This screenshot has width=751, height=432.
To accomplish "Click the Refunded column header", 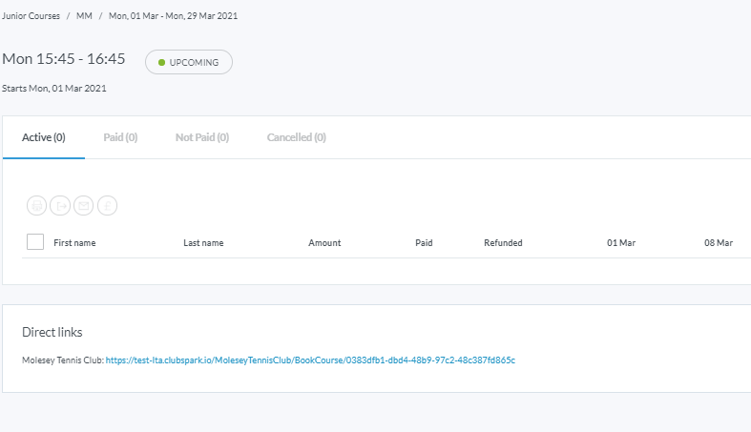I will click(x=503, y=243).
